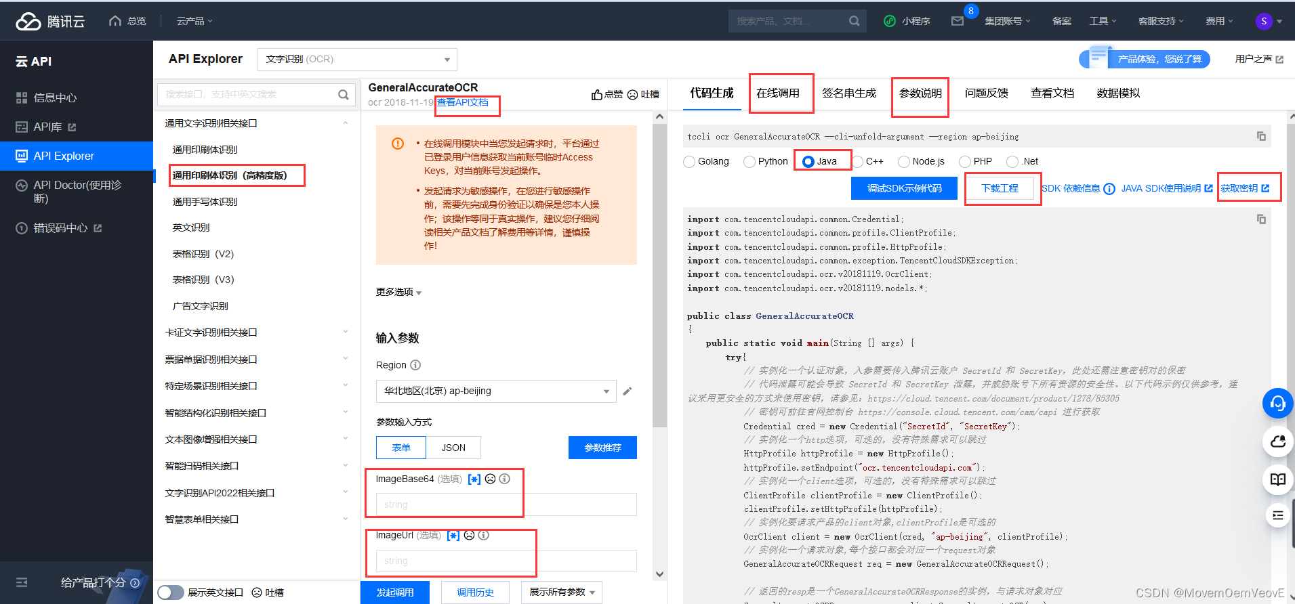Click the ImageBase64 info icon
The image size is (1295, 604).
[505, 479]
